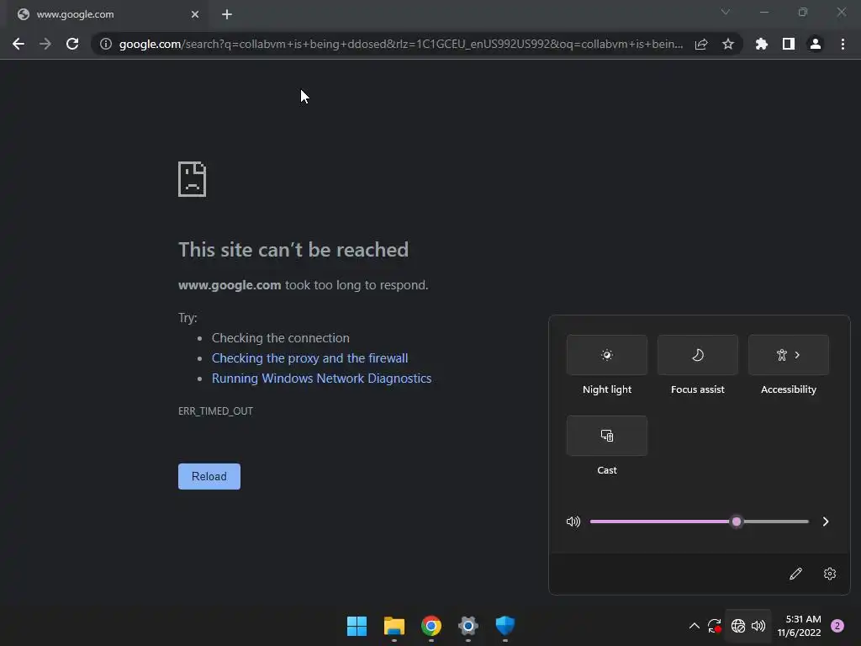Viewport: 861px width, 646px height.
Task: Open notification badge showing 2
Action: coord(837,626)
